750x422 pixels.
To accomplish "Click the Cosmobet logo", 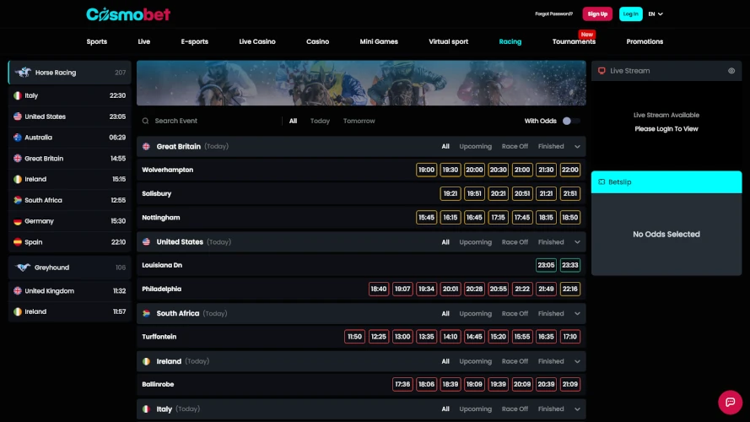I will point(128,14).
